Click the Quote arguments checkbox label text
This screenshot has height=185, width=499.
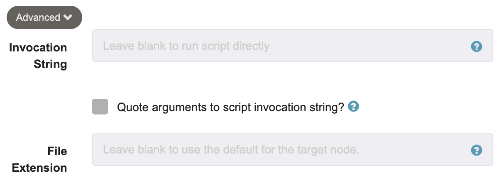(231, 107)
